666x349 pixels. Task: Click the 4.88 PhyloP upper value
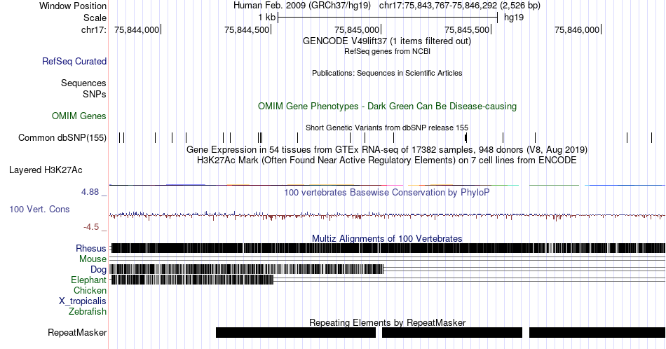coord(90,192)
